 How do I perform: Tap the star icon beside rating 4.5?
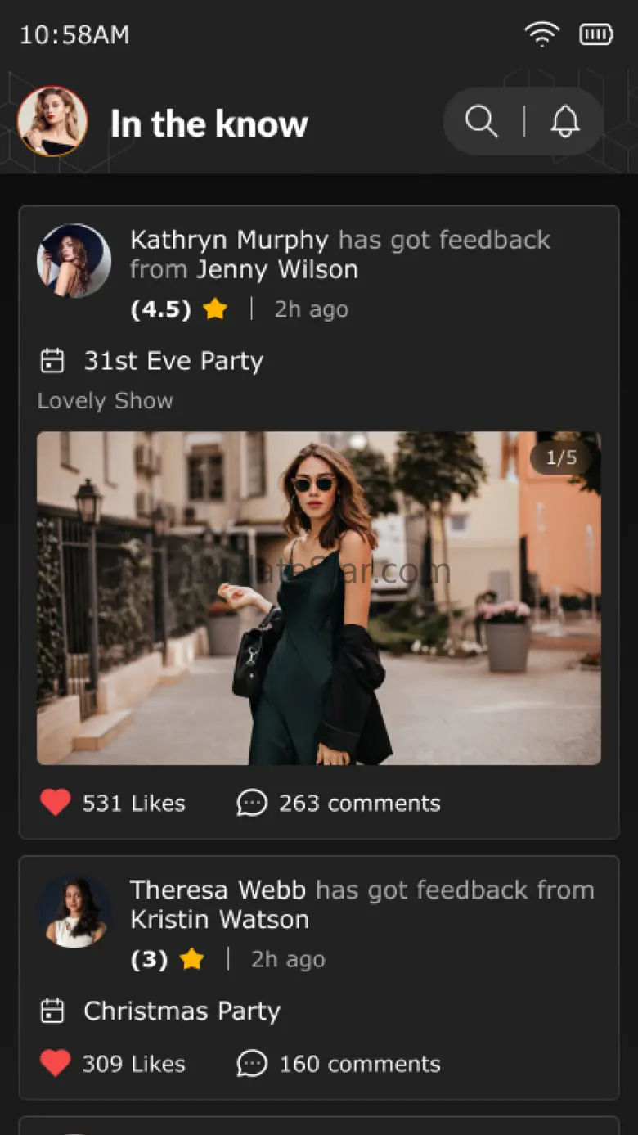pos(215,309)
